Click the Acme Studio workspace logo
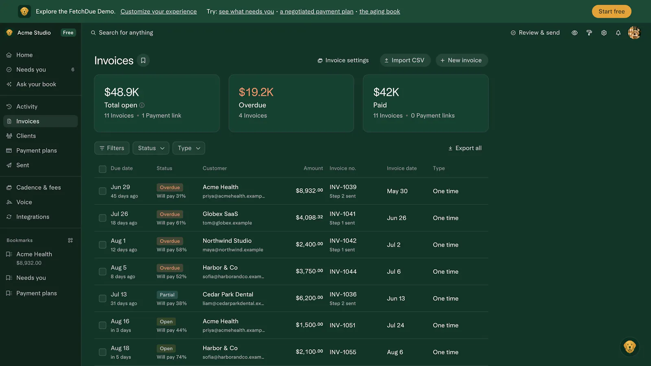 (9, 33)
